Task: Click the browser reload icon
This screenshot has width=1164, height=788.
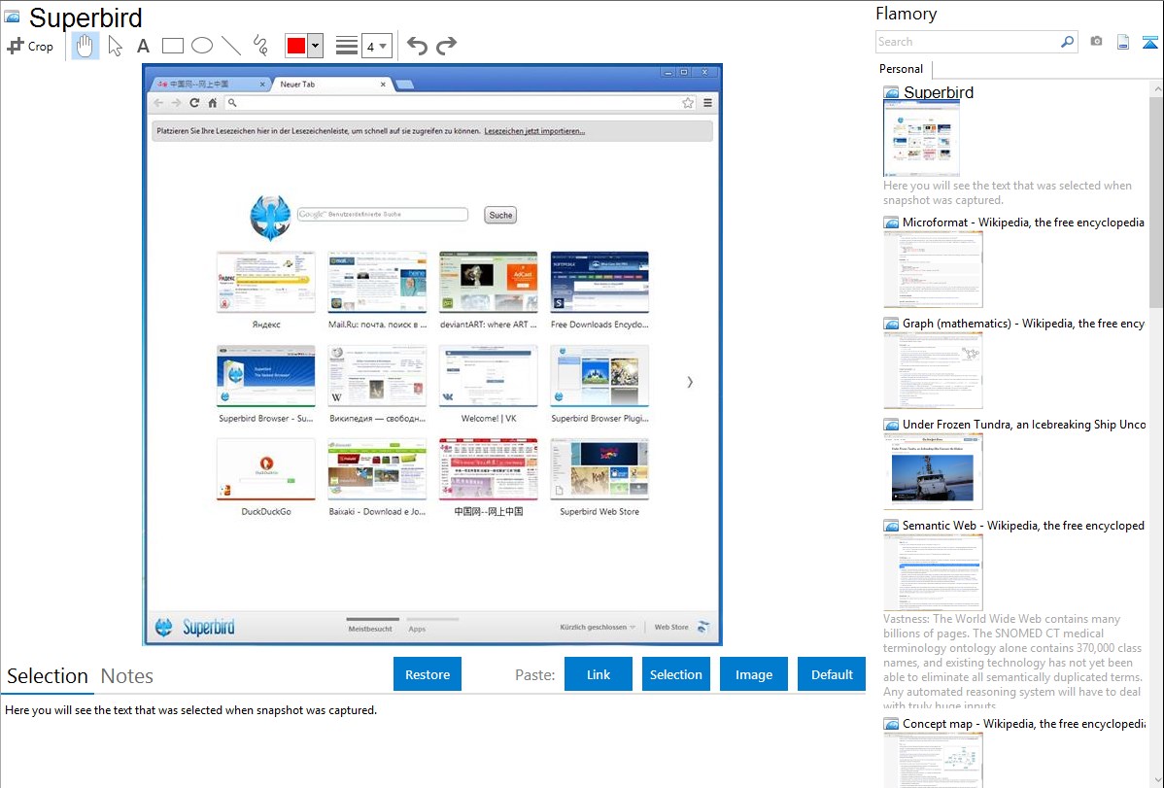Action: (x=194, y=102)
